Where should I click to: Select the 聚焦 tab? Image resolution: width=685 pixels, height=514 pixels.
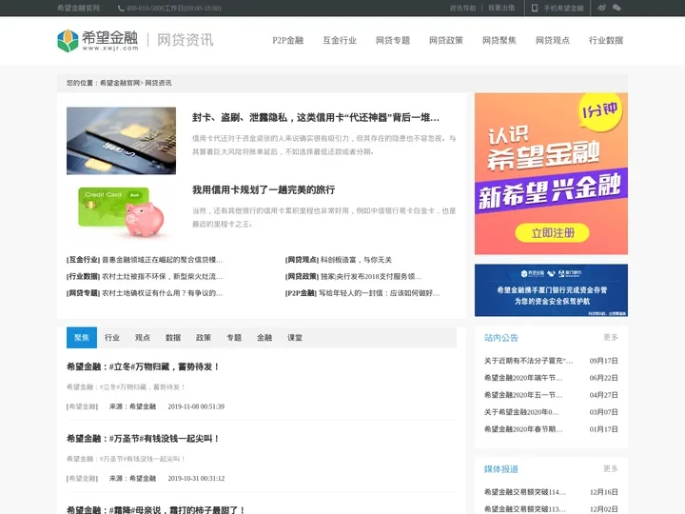(x=82, y=337)
